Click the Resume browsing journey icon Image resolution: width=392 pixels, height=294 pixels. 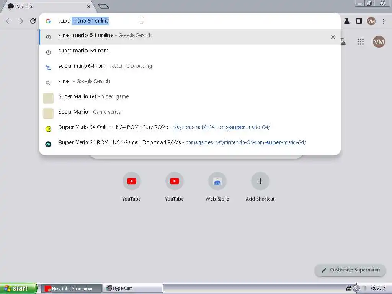pos(48,67)
